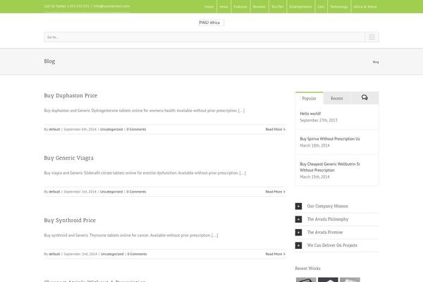Click Read More for Buy Duphaston Price
Screen dimensions: 423x282
pyautogui.click(x=276, y=129)
